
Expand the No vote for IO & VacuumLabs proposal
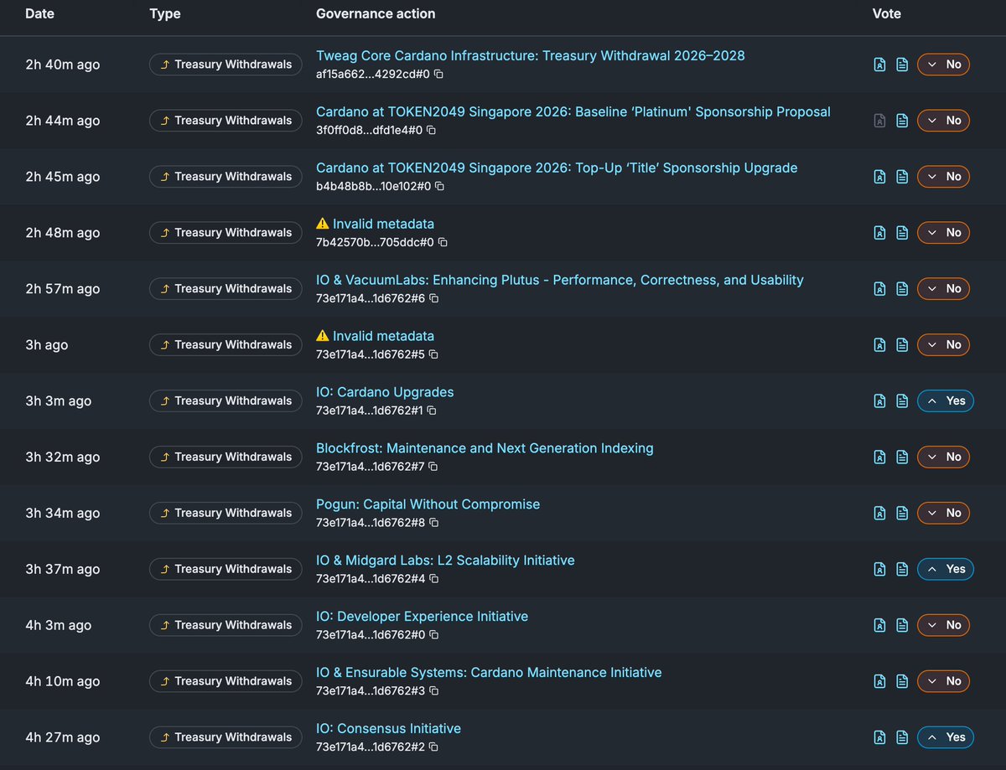point(943,289)
